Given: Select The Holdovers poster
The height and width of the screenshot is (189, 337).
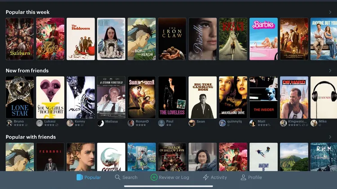Looking at the screenshot, I should click(x=80, y=39).
